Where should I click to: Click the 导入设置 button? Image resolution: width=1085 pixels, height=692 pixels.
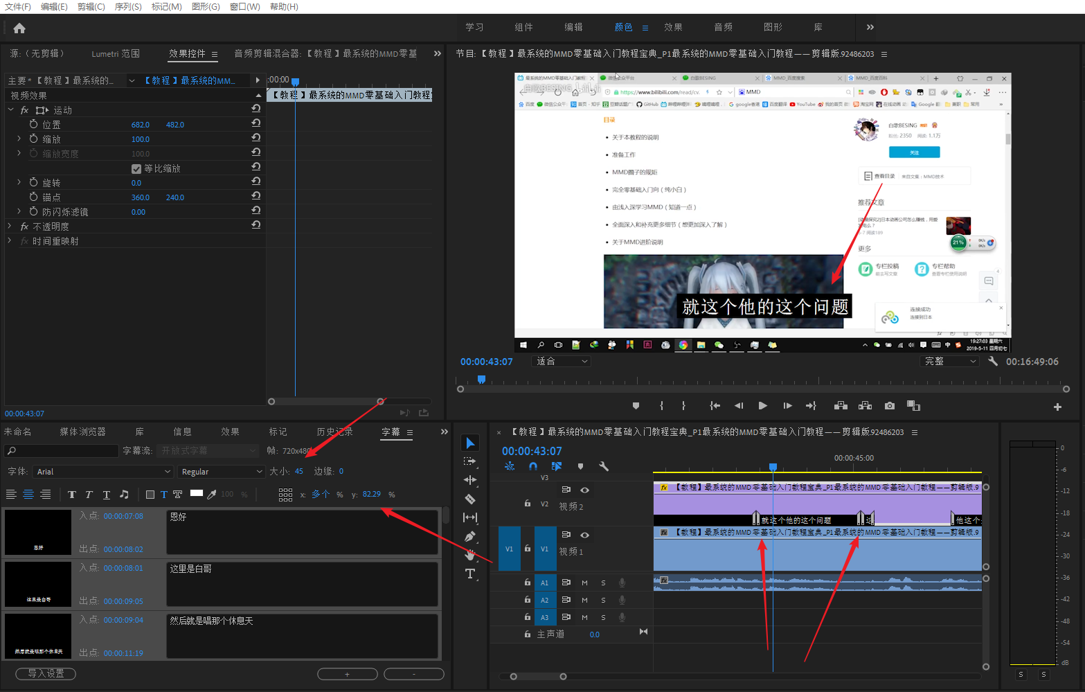coord(46,673)
